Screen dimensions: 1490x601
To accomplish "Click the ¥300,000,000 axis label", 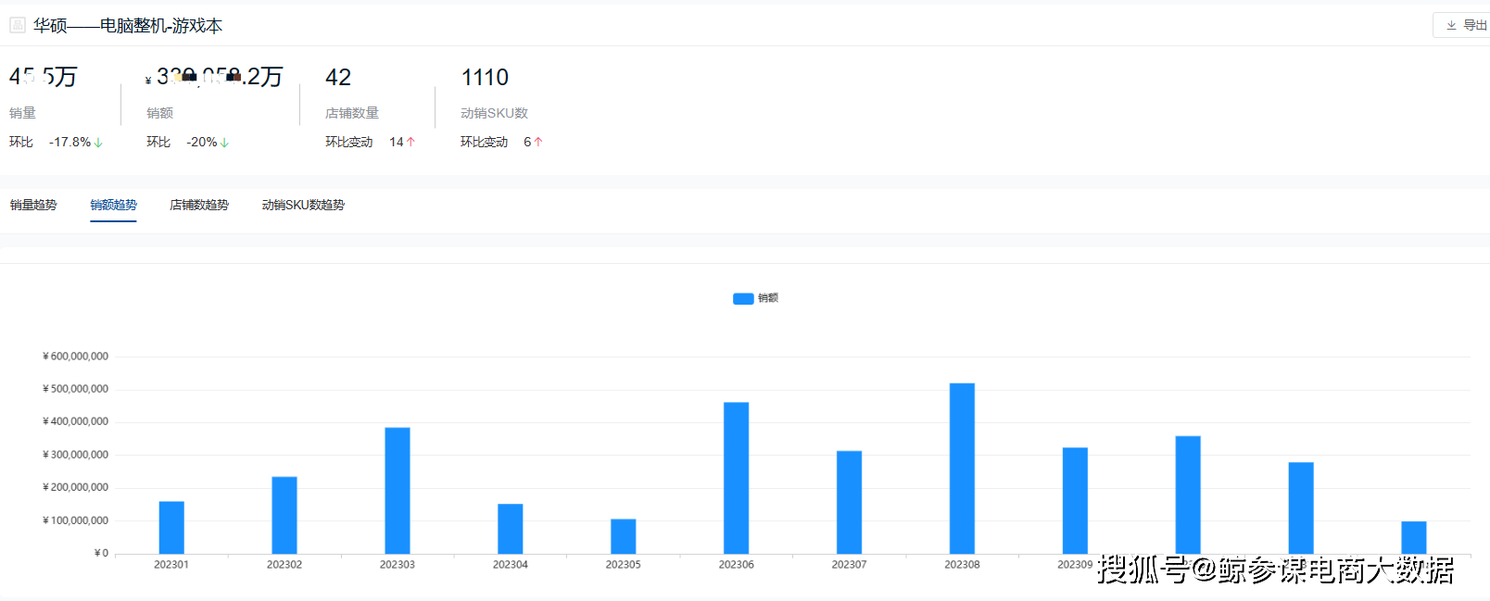I will [75, 455].
